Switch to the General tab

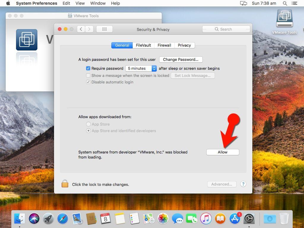(122, 45)
